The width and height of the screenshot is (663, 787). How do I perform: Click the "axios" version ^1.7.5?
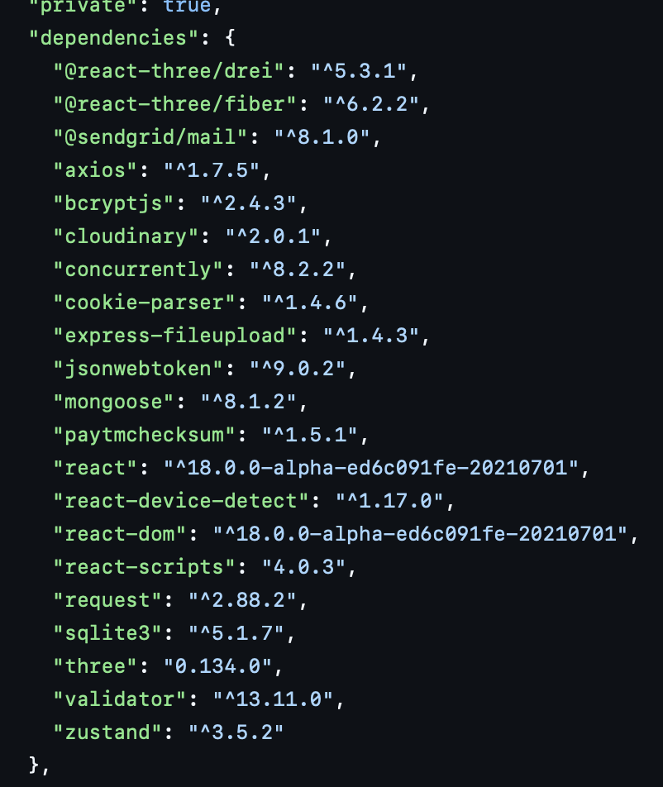[212, 170]
